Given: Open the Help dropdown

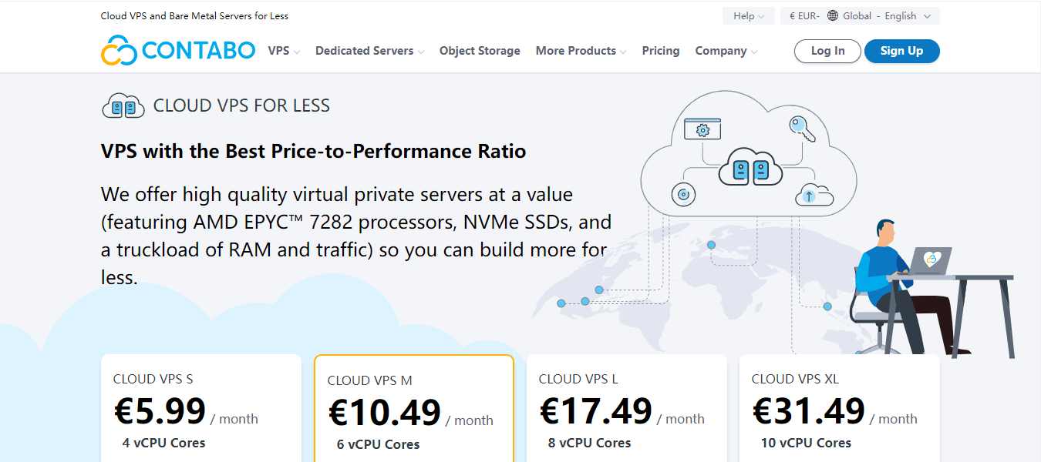Looking at the screenshot, I should click(748, 16).
